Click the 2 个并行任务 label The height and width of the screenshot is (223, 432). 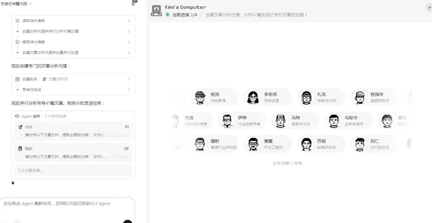pyautogui.click(x=56, y=116)
